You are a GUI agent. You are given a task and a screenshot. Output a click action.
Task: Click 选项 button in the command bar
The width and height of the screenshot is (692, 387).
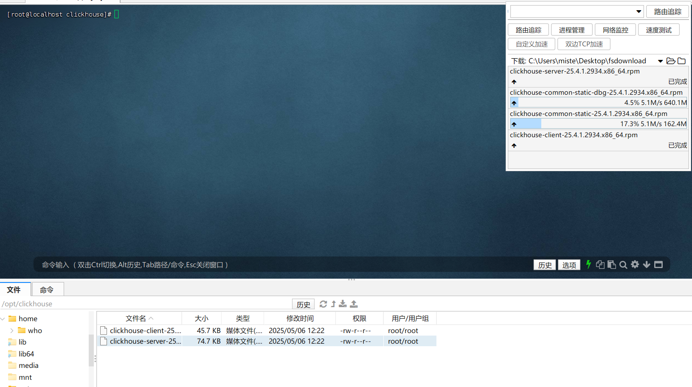569,265
